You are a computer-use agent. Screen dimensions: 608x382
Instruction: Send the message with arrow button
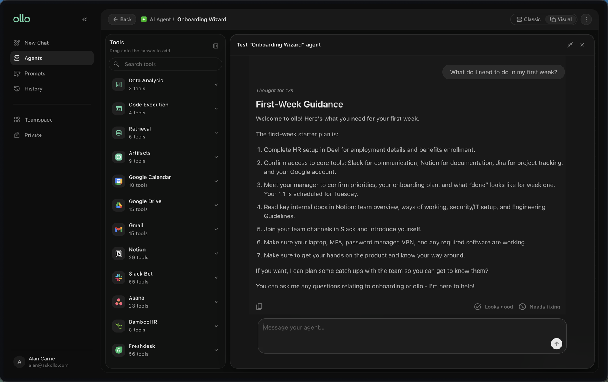point(556,344)
